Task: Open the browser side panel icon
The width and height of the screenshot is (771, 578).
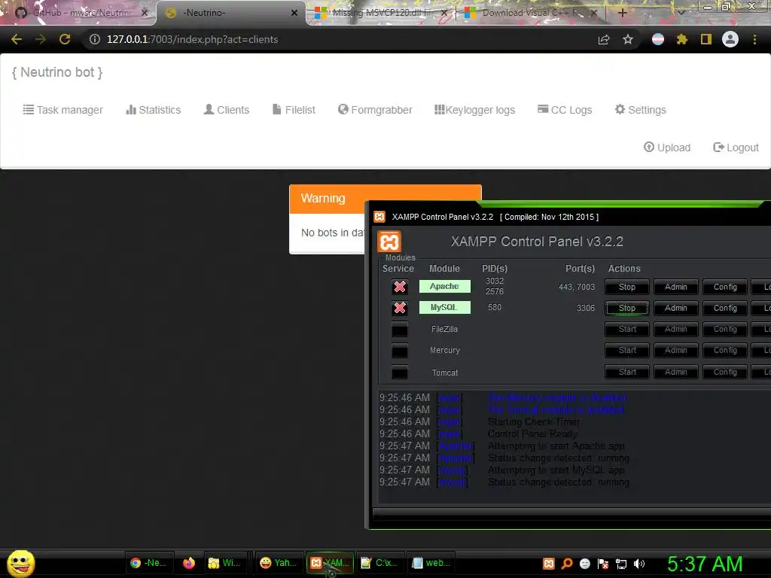Action: click(x=706, y=39)
